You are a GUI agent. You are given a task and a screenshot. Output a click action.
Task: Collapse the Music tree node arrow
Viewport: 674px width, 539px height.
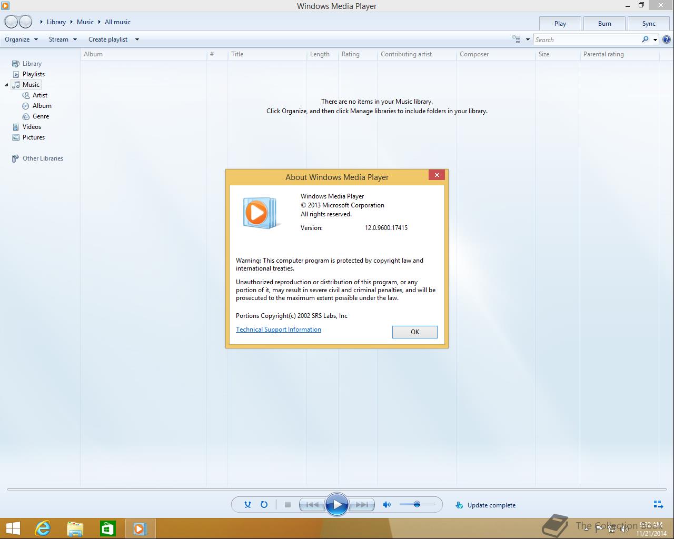(x=6, y=85)
